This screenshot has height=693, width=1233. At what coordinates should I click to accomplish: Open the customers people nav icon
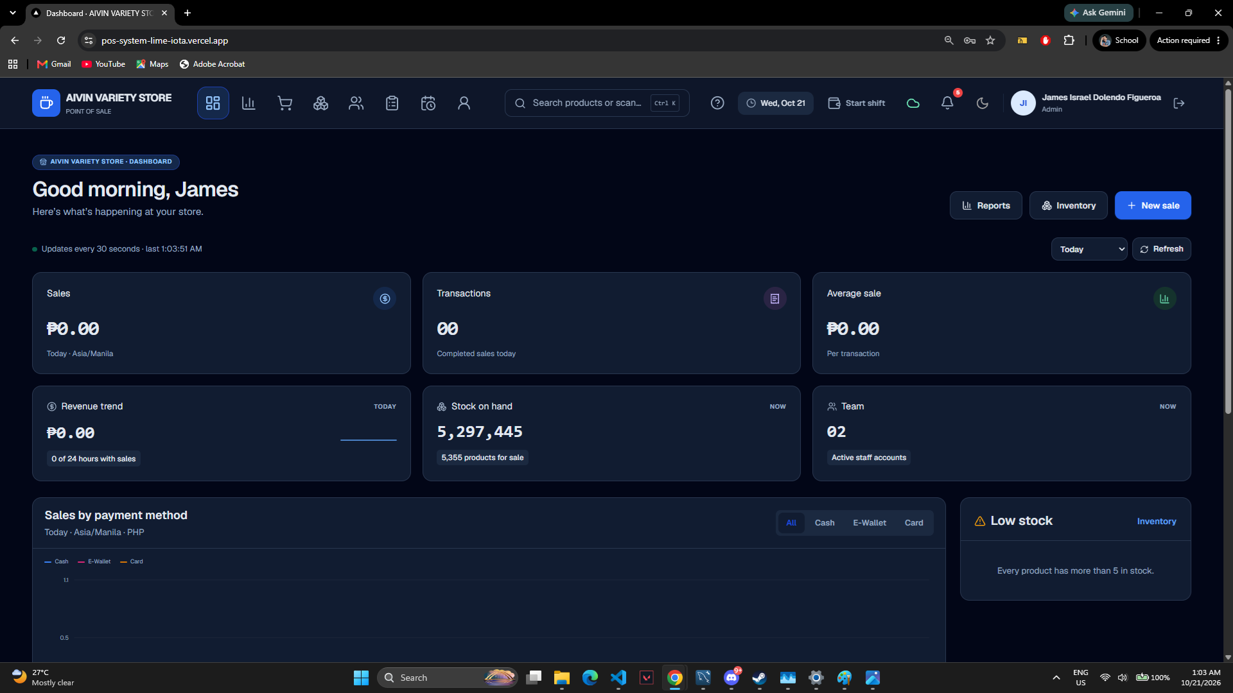point(356,103)
